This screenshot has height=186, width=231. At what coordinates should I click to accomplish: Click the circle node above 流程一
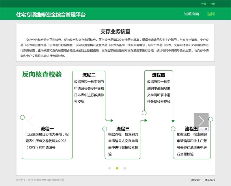coord(22,117)
